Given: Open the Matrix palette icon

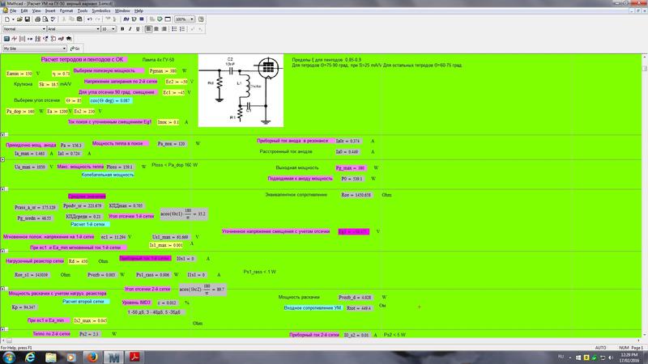Looking at the screenshot, I should (23, 38).
